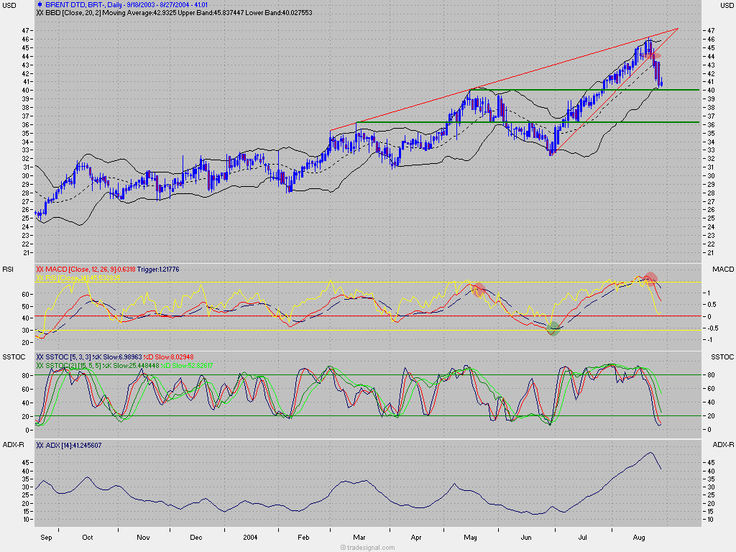The height and width of the screenshot is (552, 736).
Task: Click the icon before BRENT DTD title
Action: click(39, 4)
